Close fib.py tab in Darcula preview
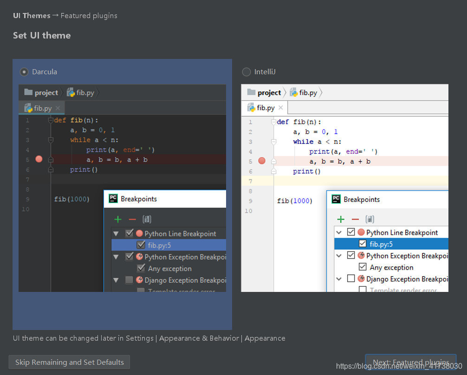The image size is (467, 375). click(58, 108)
